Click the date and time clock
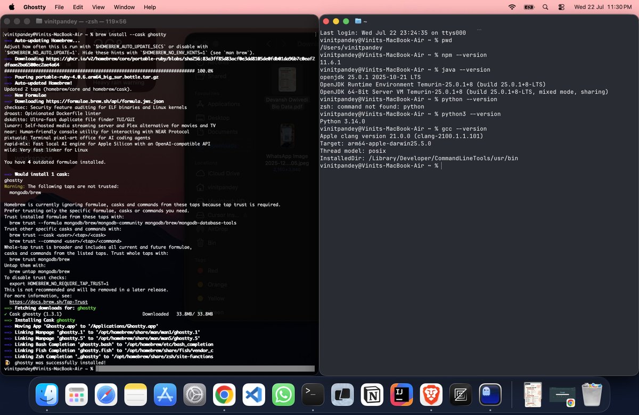 point(602,7)
